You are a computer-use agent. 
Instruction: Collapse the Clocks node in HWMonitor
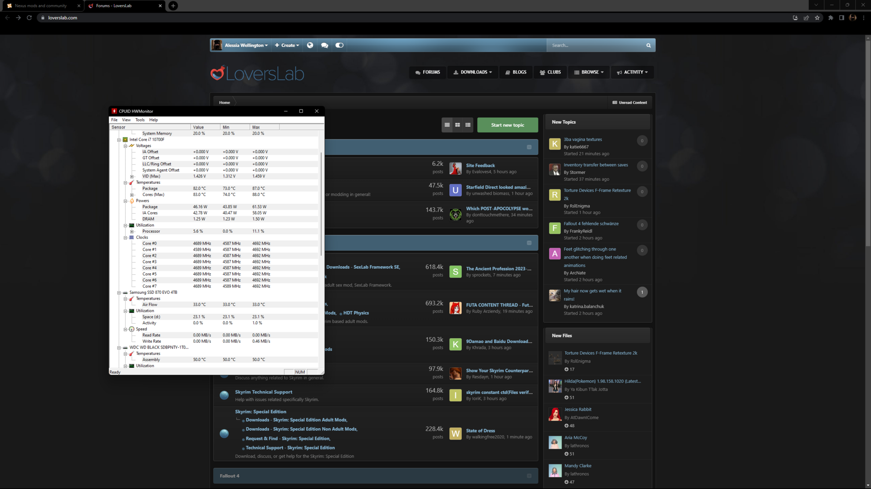coord(125,238)
